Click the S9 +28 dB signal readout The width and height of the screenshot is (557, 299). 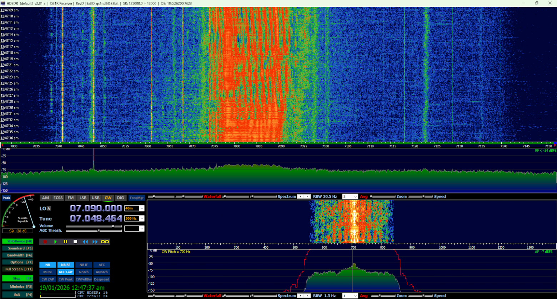[18, 231]
